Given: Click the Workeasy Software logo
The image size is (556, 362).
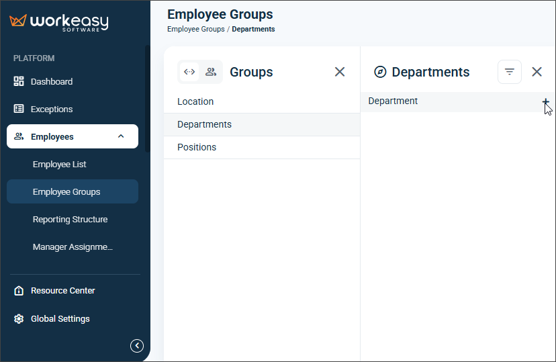Looking at the screenshot, I should tap(59, 23).
